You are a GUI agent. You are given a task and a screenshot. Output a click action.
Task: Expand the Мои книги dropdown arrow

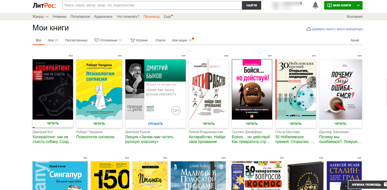358,5
